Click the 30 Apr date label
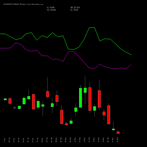The height and width of the screenshot is (147, 147). [x=47, y=140]
